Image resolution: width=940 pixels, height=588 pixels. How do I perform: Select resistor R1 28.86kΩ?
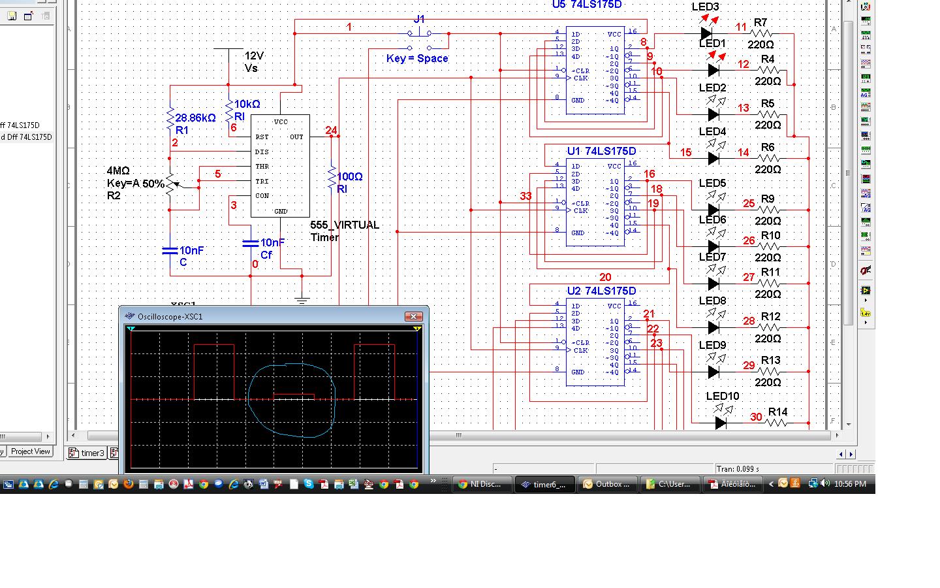[x=171, y=121]
